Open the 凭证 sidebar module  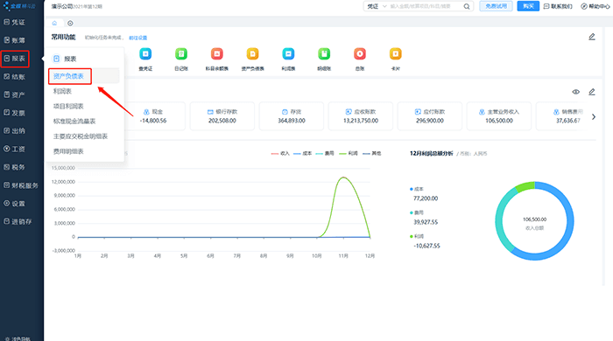point(15,22)
